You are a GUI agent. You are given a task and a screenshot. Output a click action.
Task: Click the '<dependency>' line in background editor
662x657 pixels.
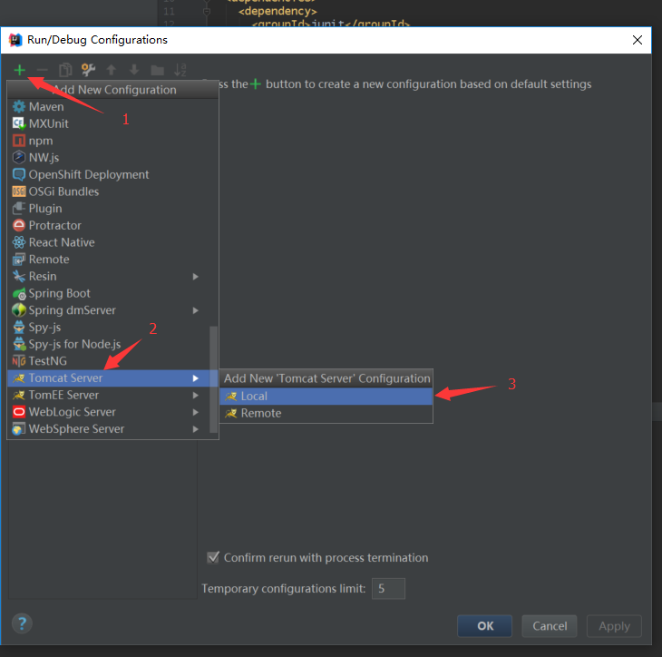(277, 11)
